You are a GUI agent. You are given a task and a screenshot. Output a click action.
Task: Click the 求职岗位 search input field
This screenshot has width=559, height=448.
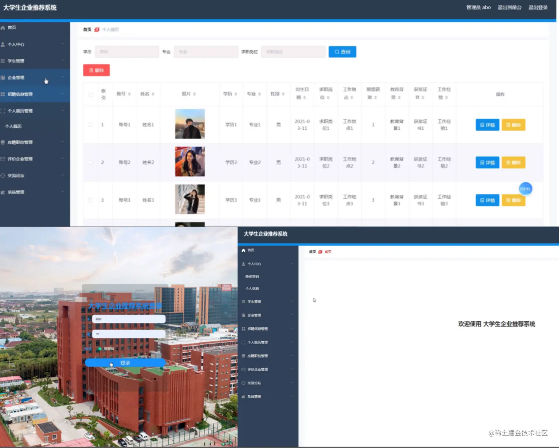click(294, 52)
